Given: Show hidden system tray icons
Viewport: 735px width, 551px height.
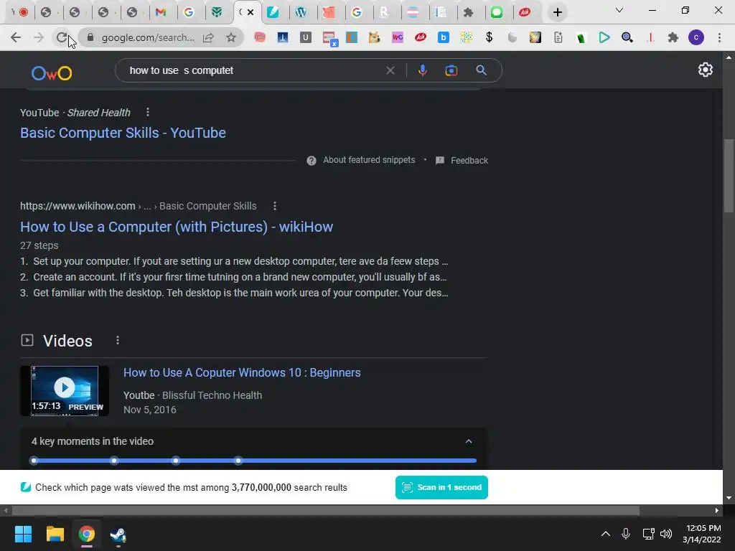Looking at the screenshot, I should pos(606,534).
